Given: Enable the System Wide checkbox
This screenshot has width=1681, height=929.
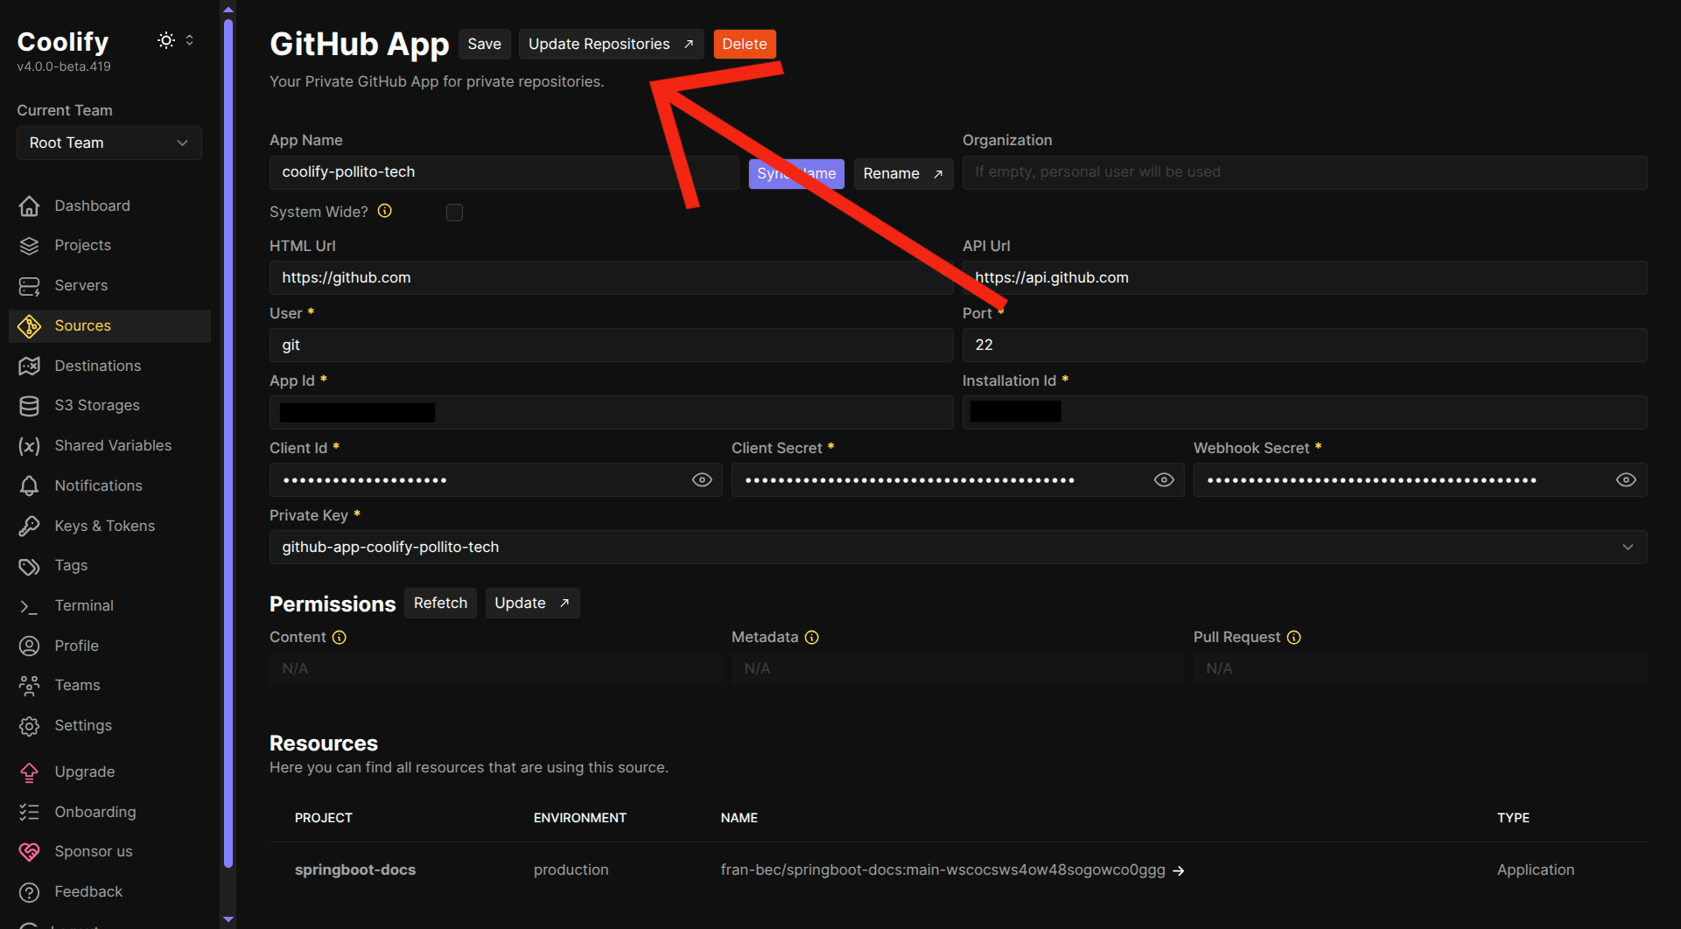Looking at the screenshot, I should pos(454,212).
